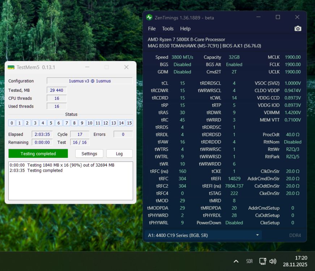Click the Tested MB field showing 29 440
Image resolution: width=315 pixels, height=271 pixels.
pyautogui.click(x=56, y=90)
